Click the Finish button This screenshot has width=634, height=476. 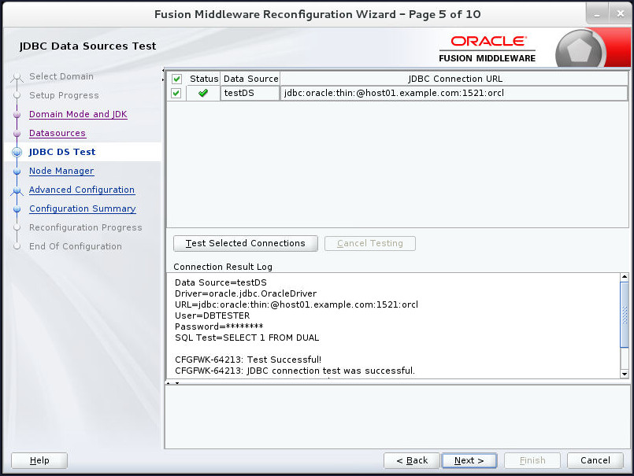coord(532,460)
